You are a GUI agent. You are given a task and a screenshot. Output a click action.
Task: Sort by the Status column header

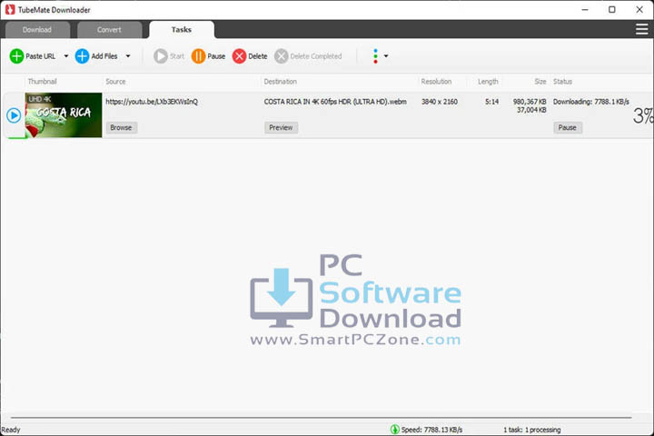pos(562,82)
